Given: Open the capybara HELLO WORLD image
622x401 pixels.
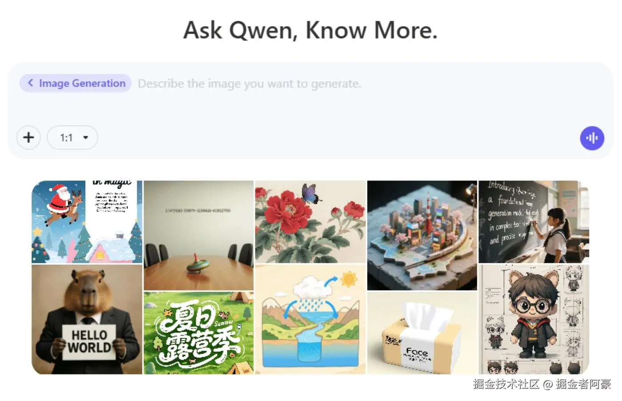Looking at the screenshot, I should (x=87, y=319).
